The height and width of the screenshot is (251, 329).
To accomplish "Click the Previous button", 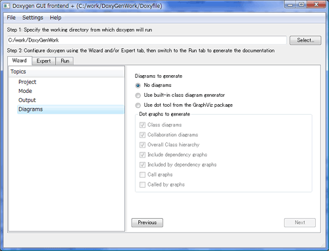I will (147, 223).
